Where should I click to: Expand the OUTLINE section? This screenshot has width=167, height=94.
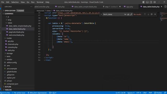pos(8,87)
